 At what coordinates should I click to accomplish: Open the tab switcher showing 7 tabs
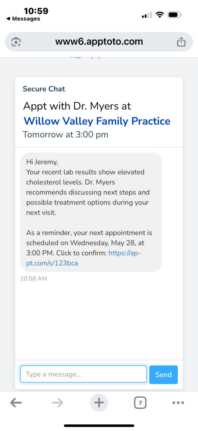coord(140,403)
